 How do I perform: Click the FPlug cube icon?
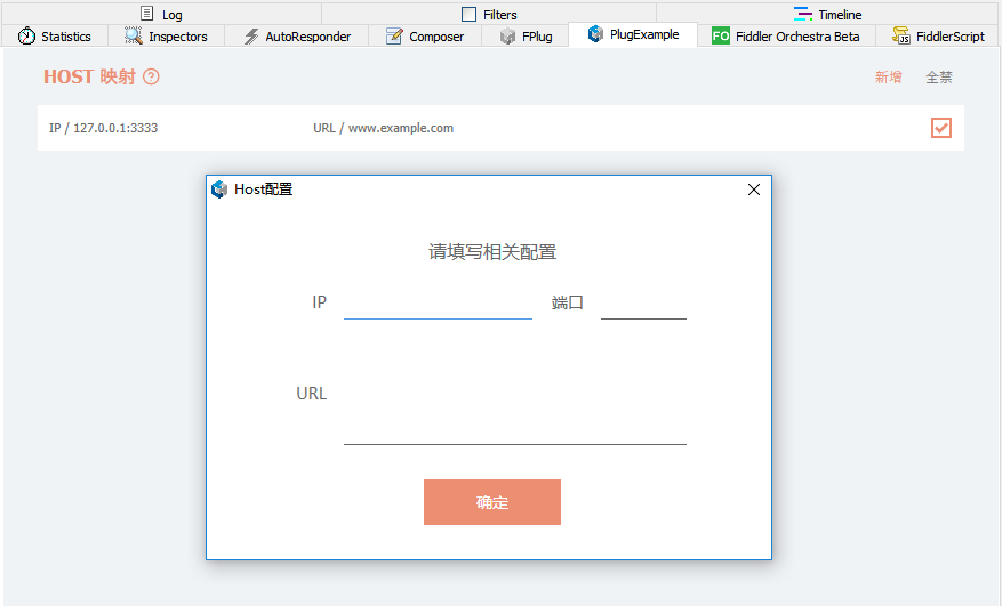(x=508, y=37)
